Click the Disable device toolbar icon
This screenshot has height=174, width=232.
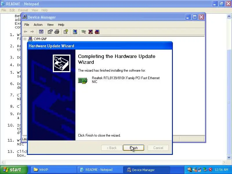pyautogui.click(x=97, y=32)
